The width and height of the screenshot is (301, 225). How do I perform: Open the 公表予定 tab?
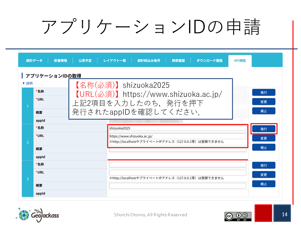(85, 61)
